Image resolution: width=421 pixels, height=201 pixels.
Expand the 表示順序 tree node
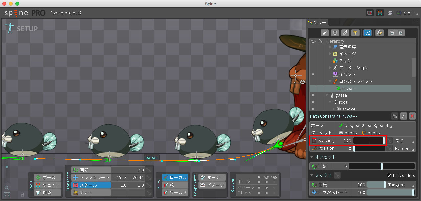tap(331, 47)
